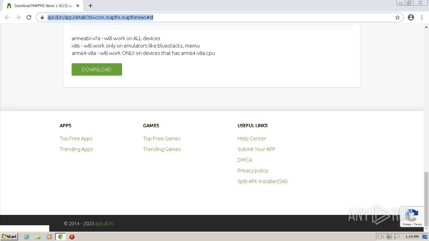
Task: Click the show desktop icon in tray
Action: coord(425,237)
